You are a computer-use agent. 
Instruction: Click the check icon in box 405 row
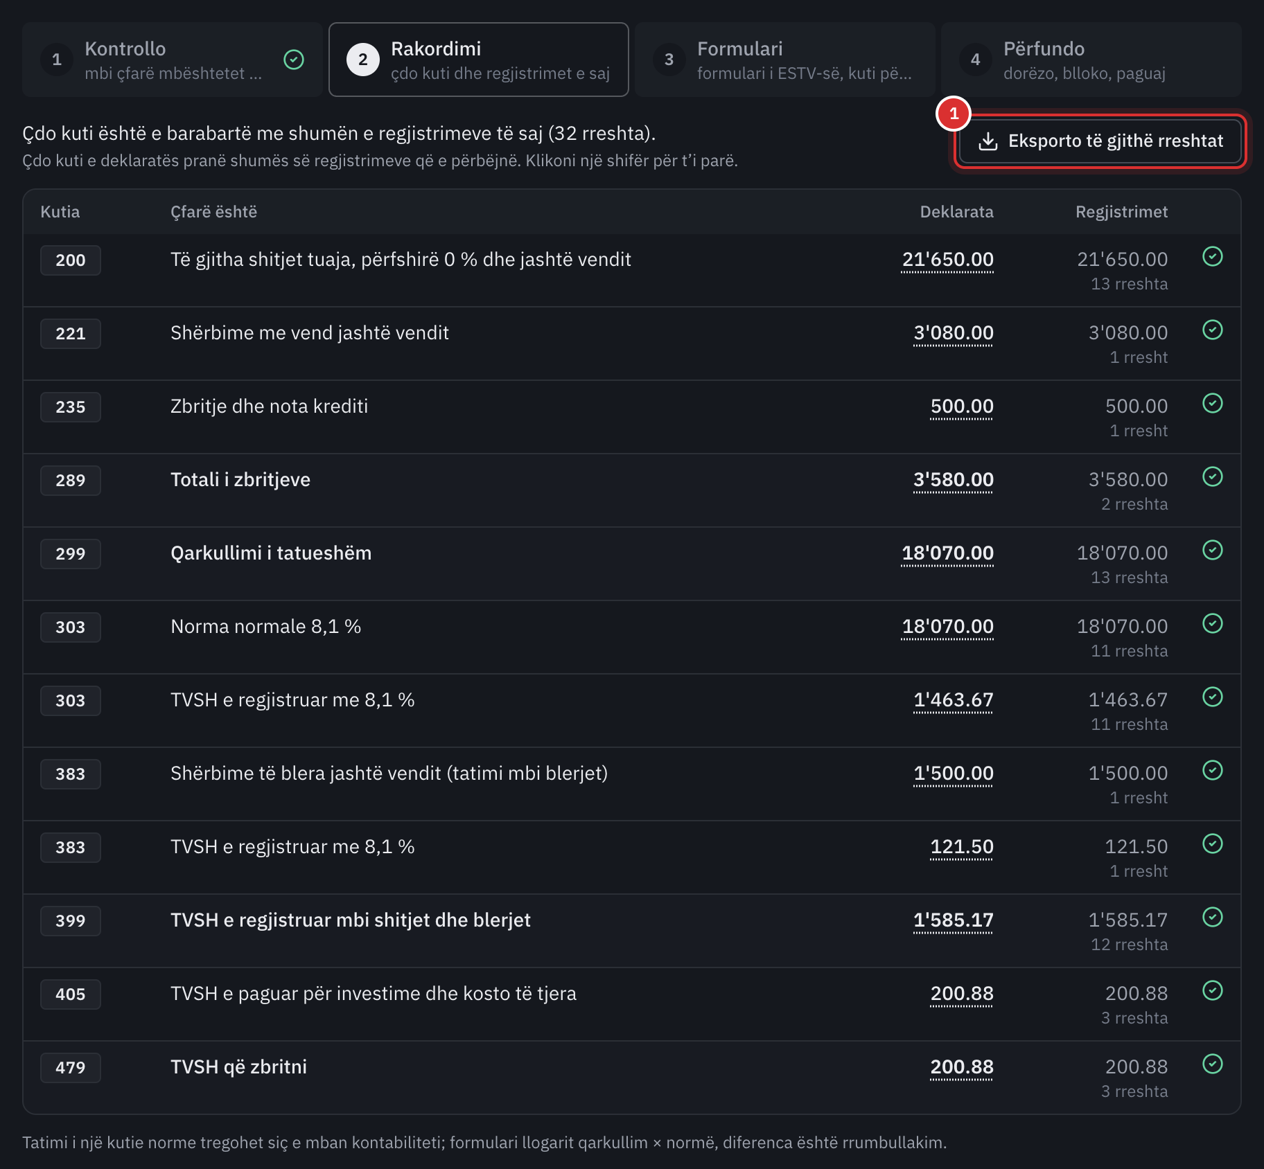tap(1213, 990)
